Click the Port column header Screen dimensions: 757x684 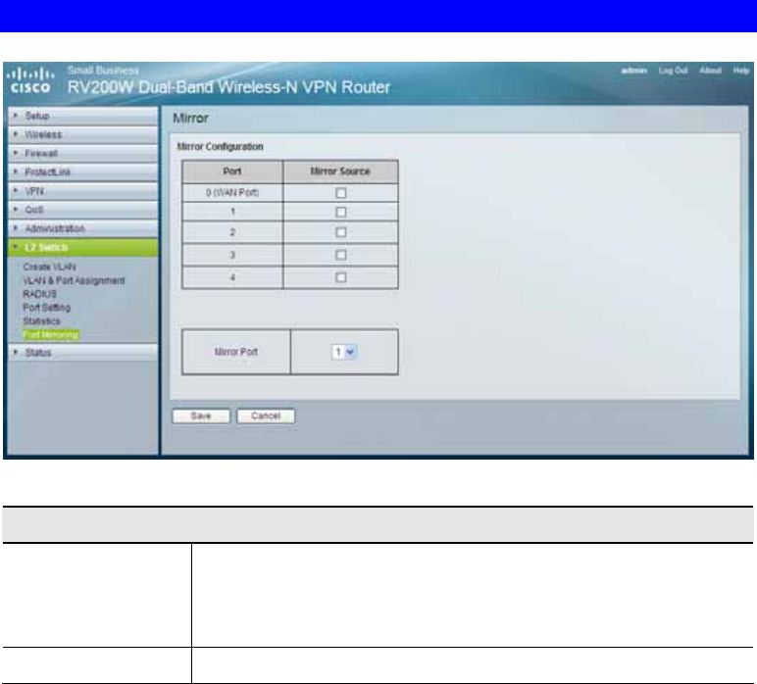[x=232, y=171]
